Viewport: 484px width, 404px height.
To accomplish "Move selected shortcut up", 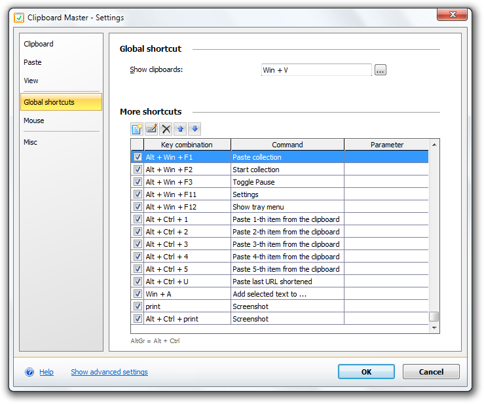I will 180,129.
